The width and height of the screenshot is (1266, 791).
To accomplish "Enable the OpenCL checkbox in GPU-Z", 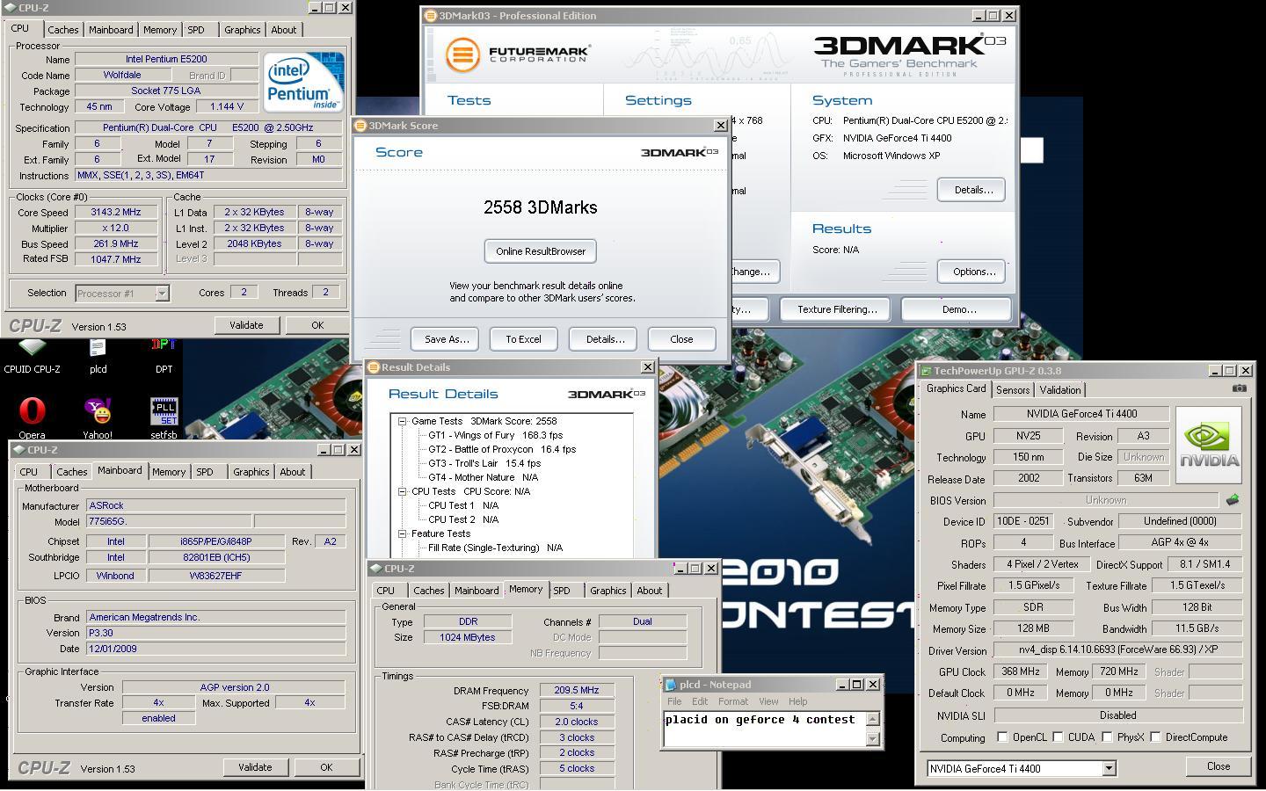I will click(x=1002, y=737).
